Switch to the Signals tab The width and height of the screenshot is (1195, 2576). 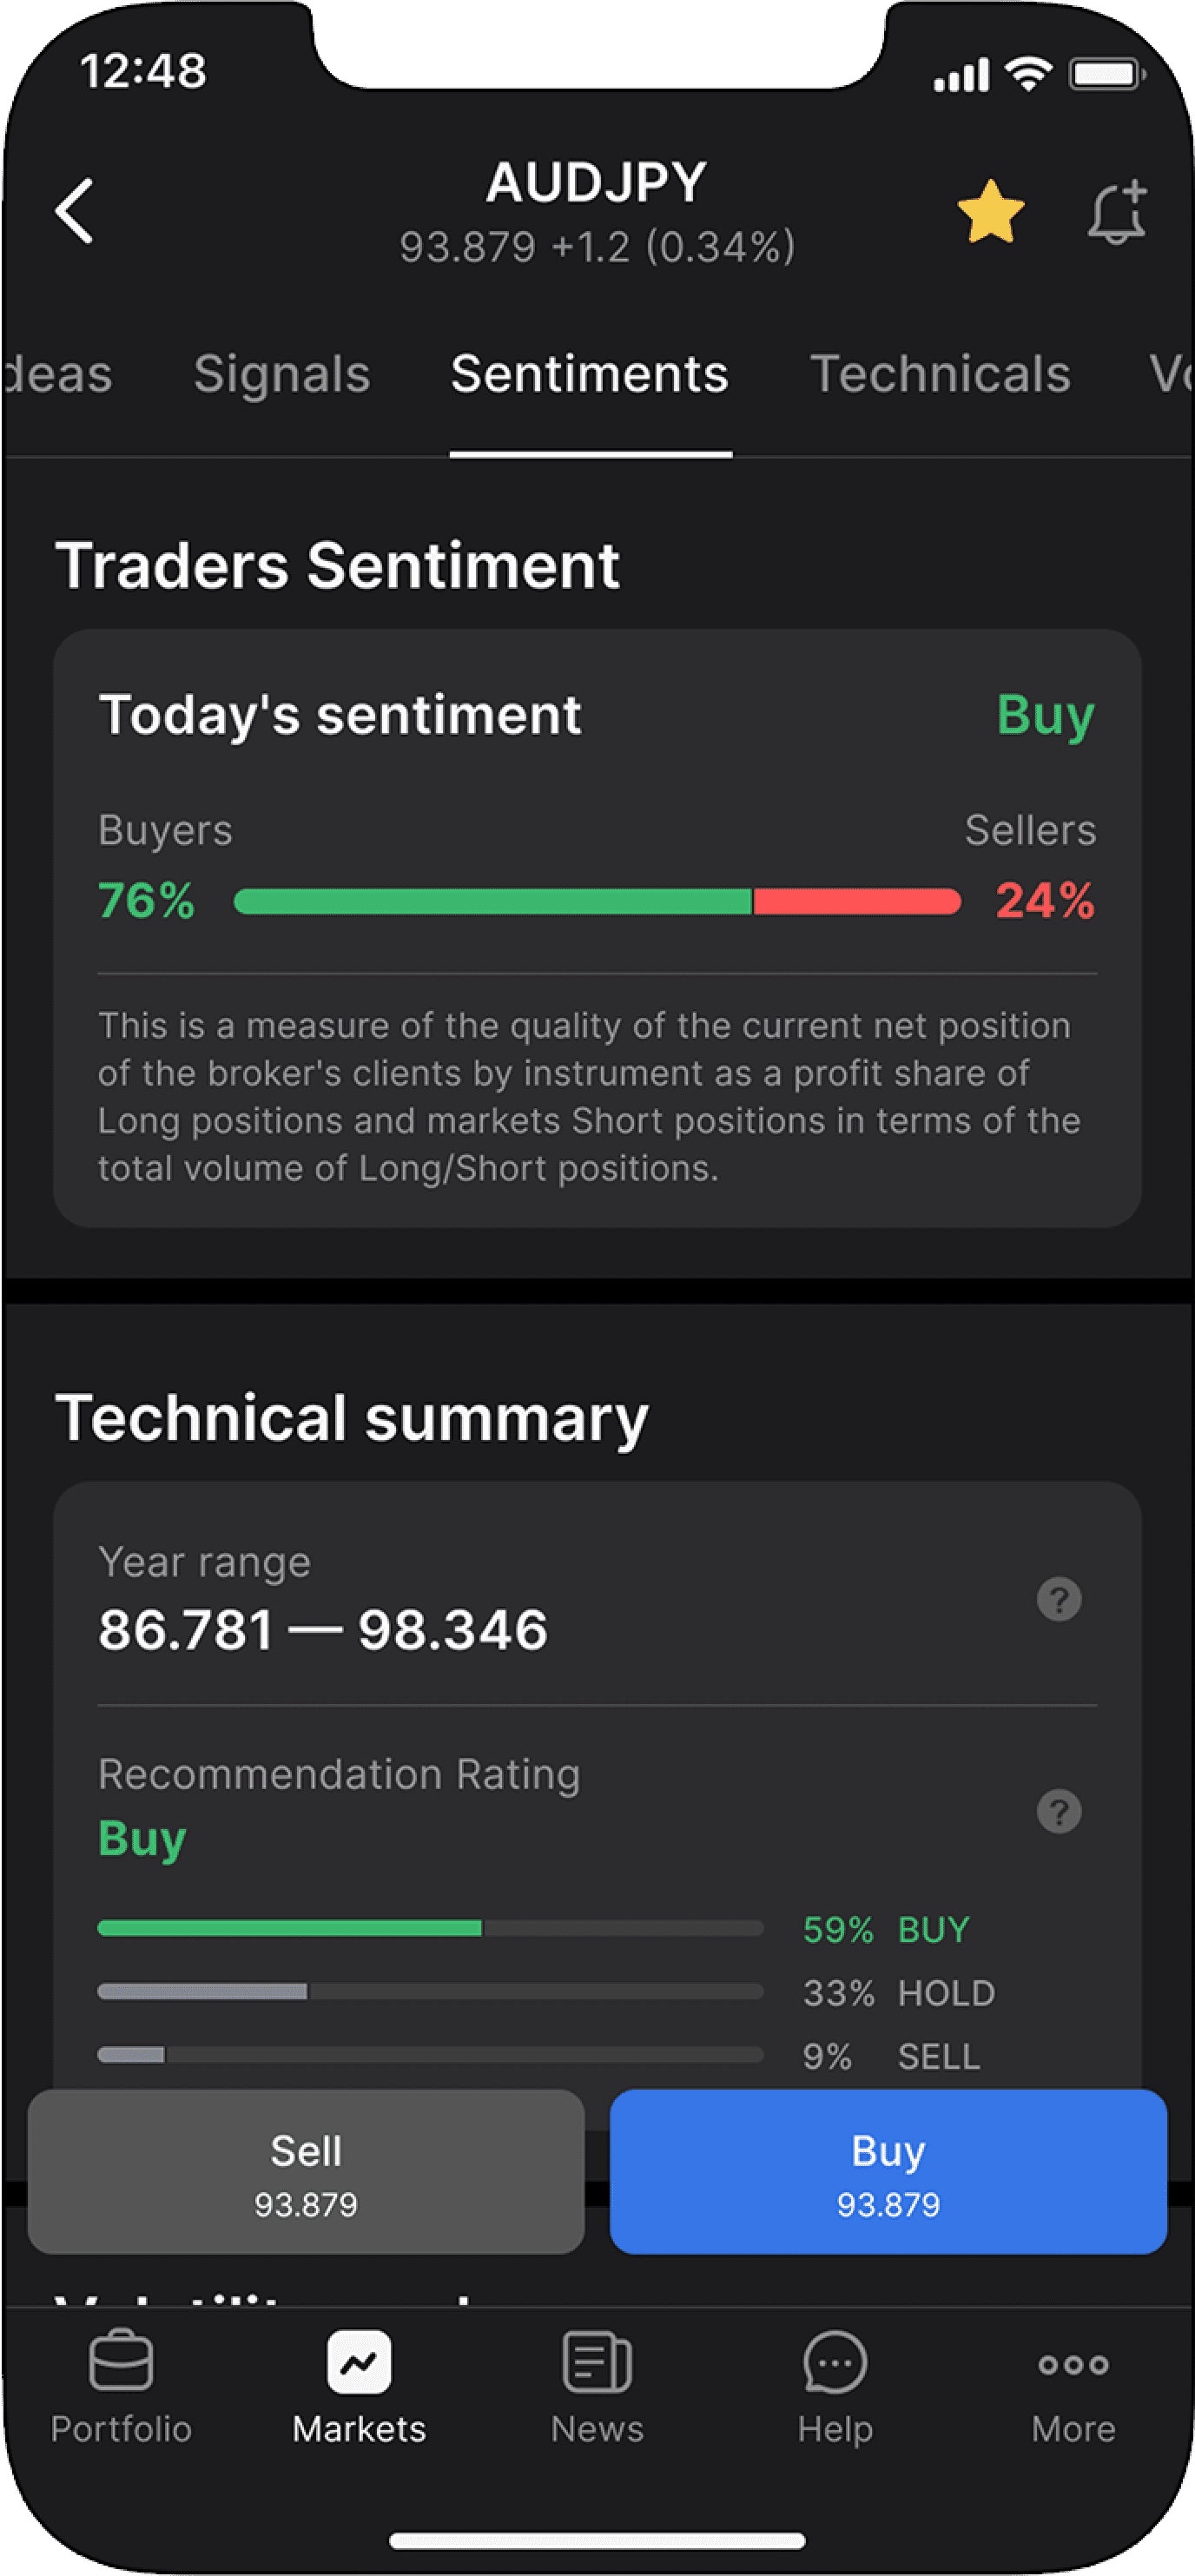pyautogui.click(x=282, y=374)
